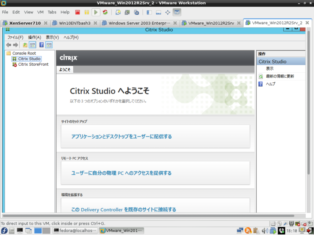The width and height of the screenshot is (314, 235).
Task: Switch to the VMware_Win2012R2Srv tab
Action: coord(211,23)
